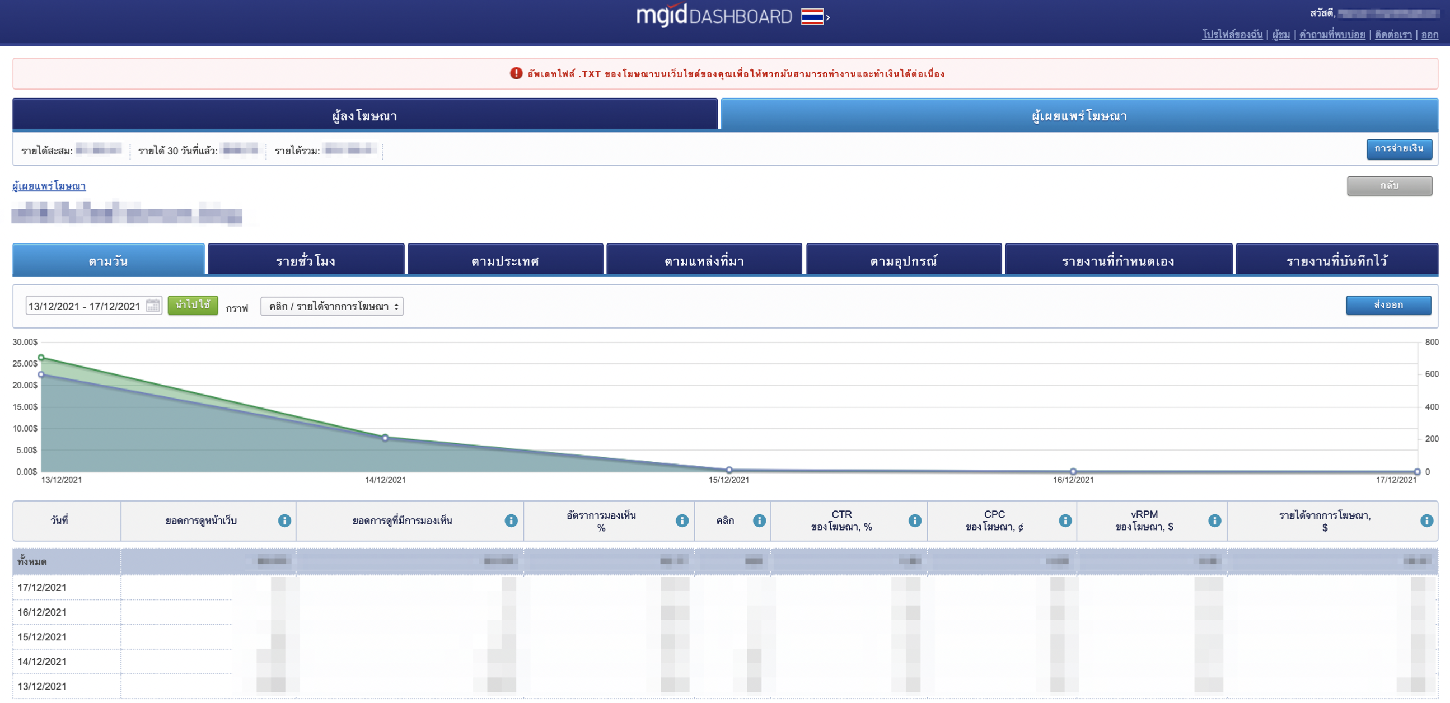Switch to ตามประเทศ tab
Image resolution: width=1450 pixels, height=703 pixels.
505,260
